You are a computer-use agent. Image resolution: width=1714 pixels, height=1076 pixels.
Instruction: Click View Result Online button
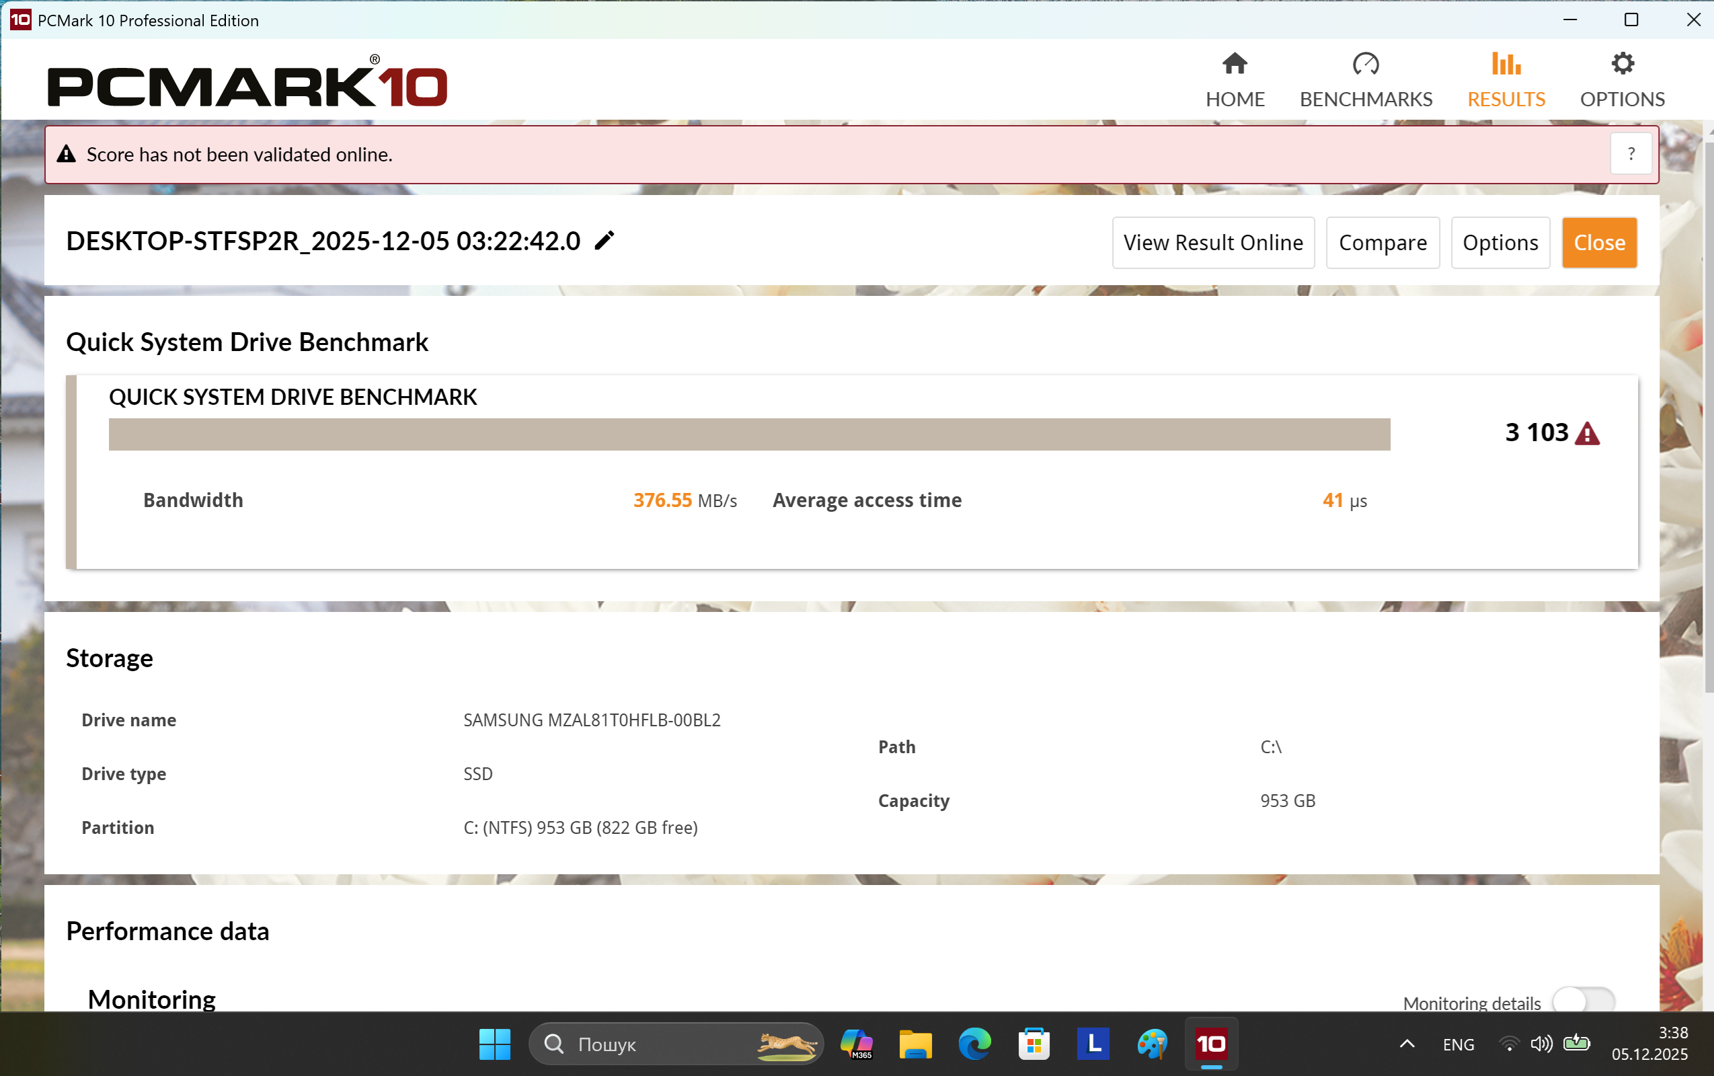tap(1212, 243)
